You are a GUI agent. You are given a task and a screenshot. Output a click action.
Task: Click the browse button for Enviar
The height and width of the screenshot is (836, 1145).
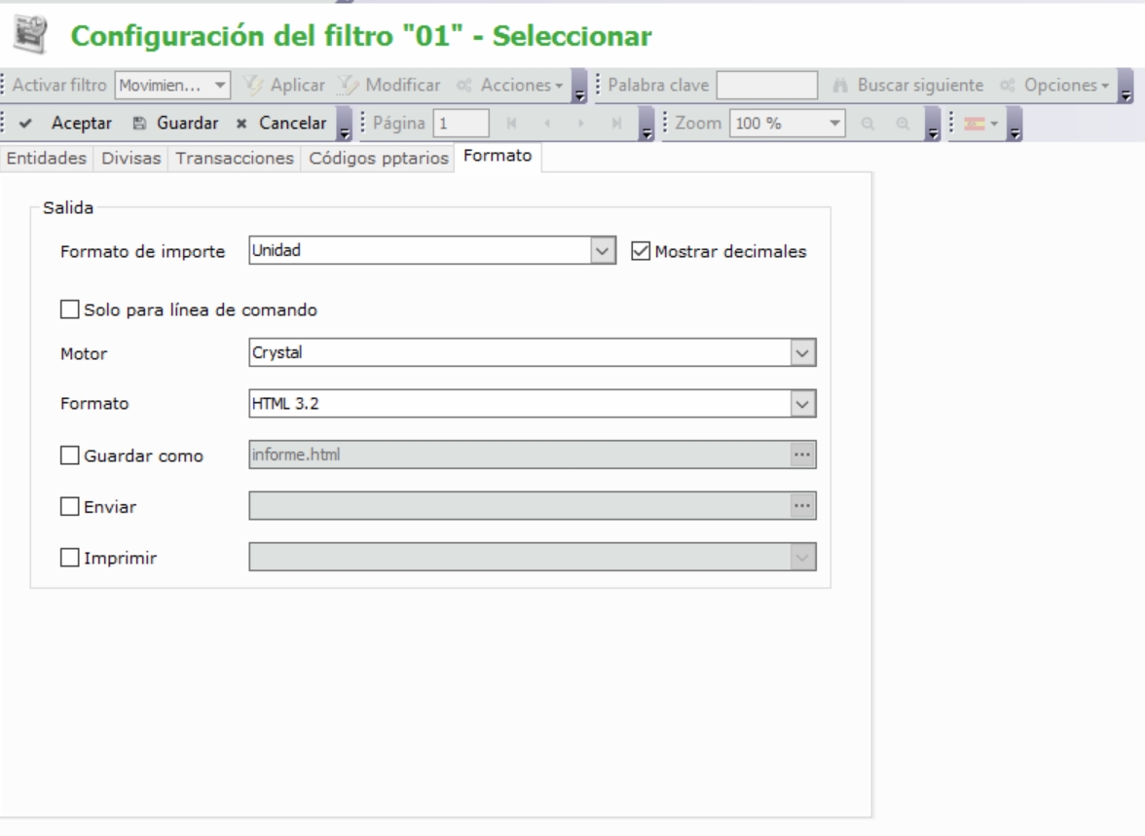click(x=801, y=505)
